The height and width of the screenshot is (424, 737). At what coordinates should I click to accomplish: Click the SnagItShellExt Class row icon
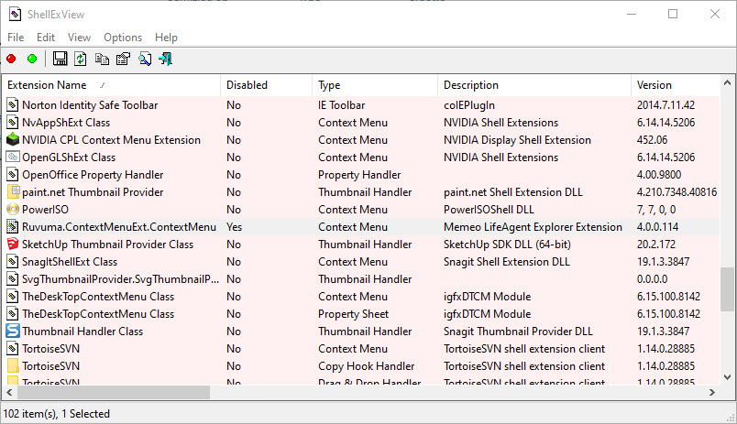coord(13,262)
